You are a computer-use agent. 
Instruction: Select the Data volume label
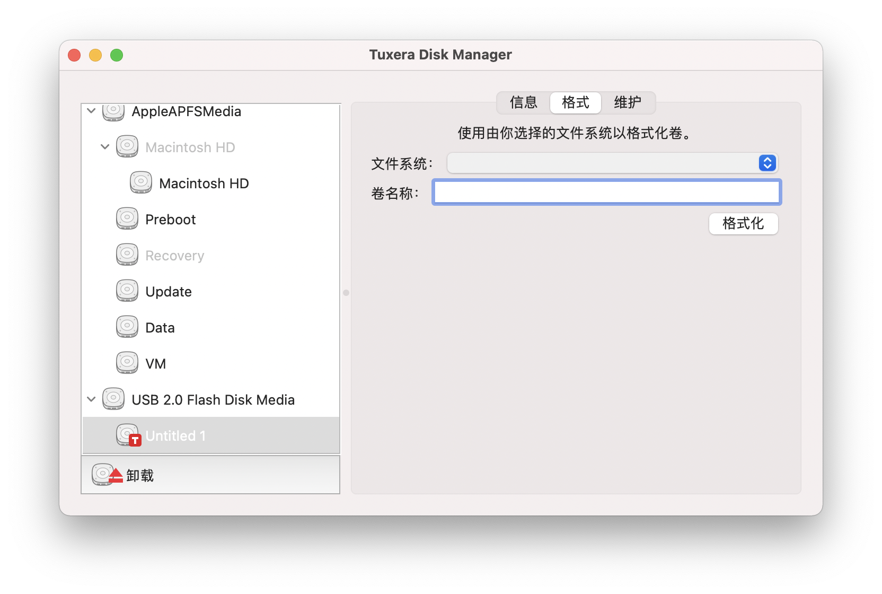(x=160, y=328)
